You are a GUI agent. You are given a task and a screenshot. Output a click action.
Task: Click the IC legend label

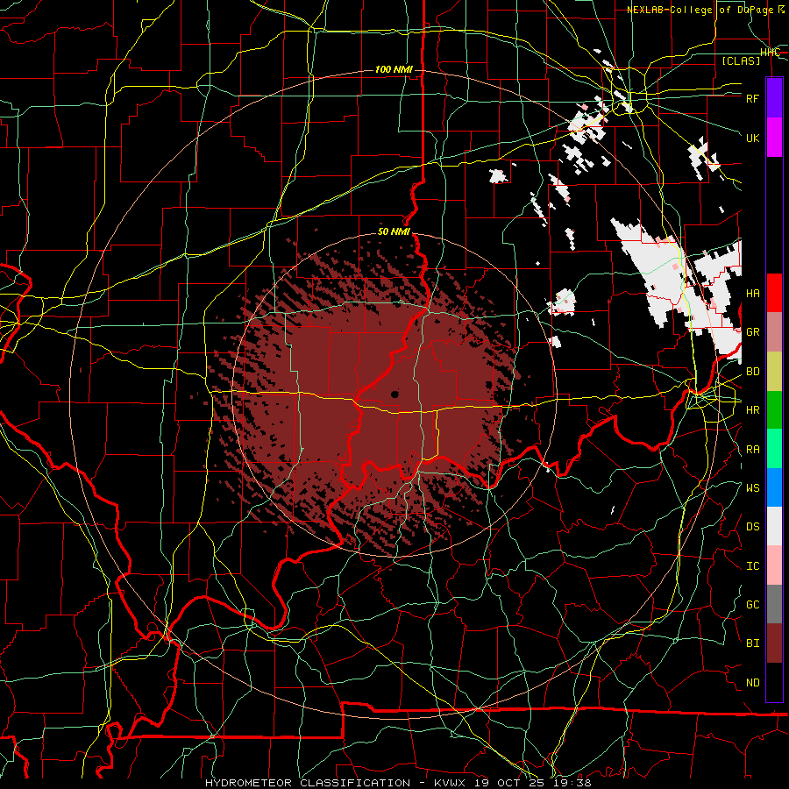pos(752,566)
